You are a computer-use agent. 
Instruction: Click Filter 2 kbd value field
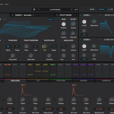tap(84, 59)
